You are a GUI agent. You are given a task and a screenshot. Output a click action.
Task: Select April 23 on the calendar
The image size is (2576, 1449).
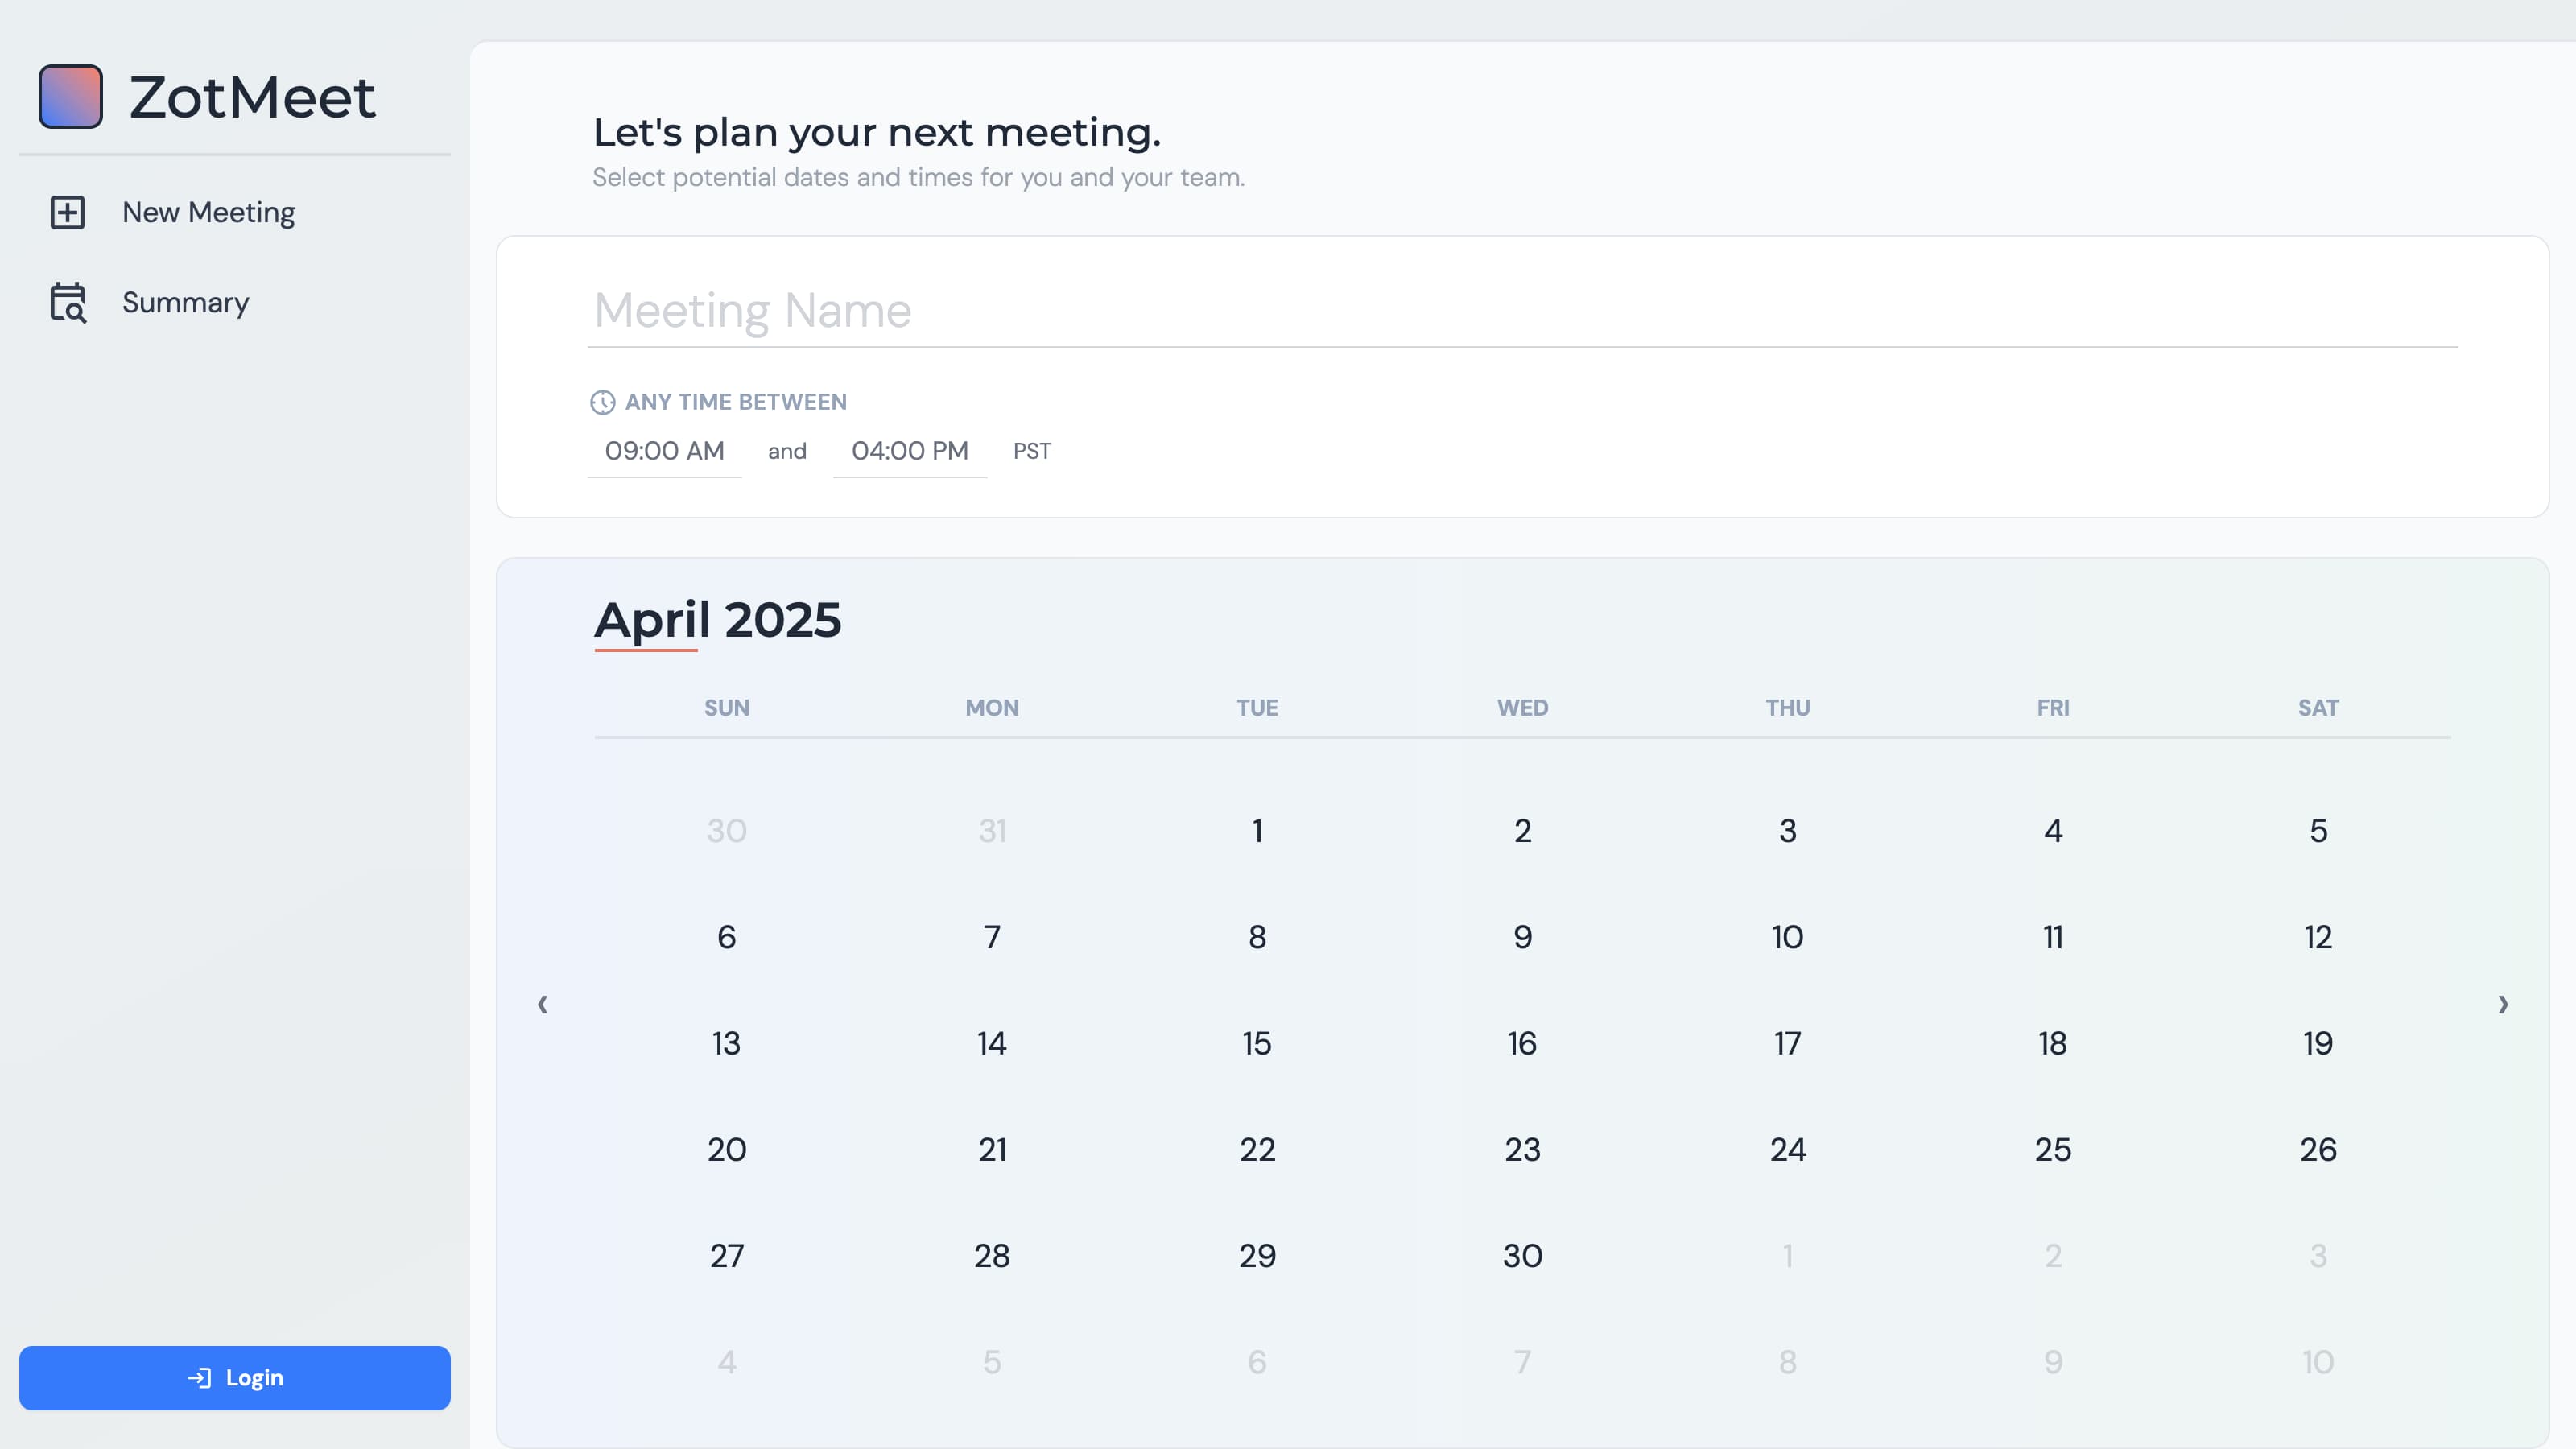(1522, 1150)
